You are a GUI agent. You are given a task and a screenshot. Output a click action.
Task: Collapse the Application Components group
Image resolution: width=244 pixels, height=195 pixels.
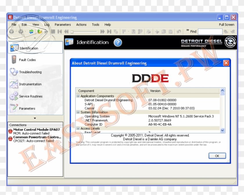tap(78, 96)
